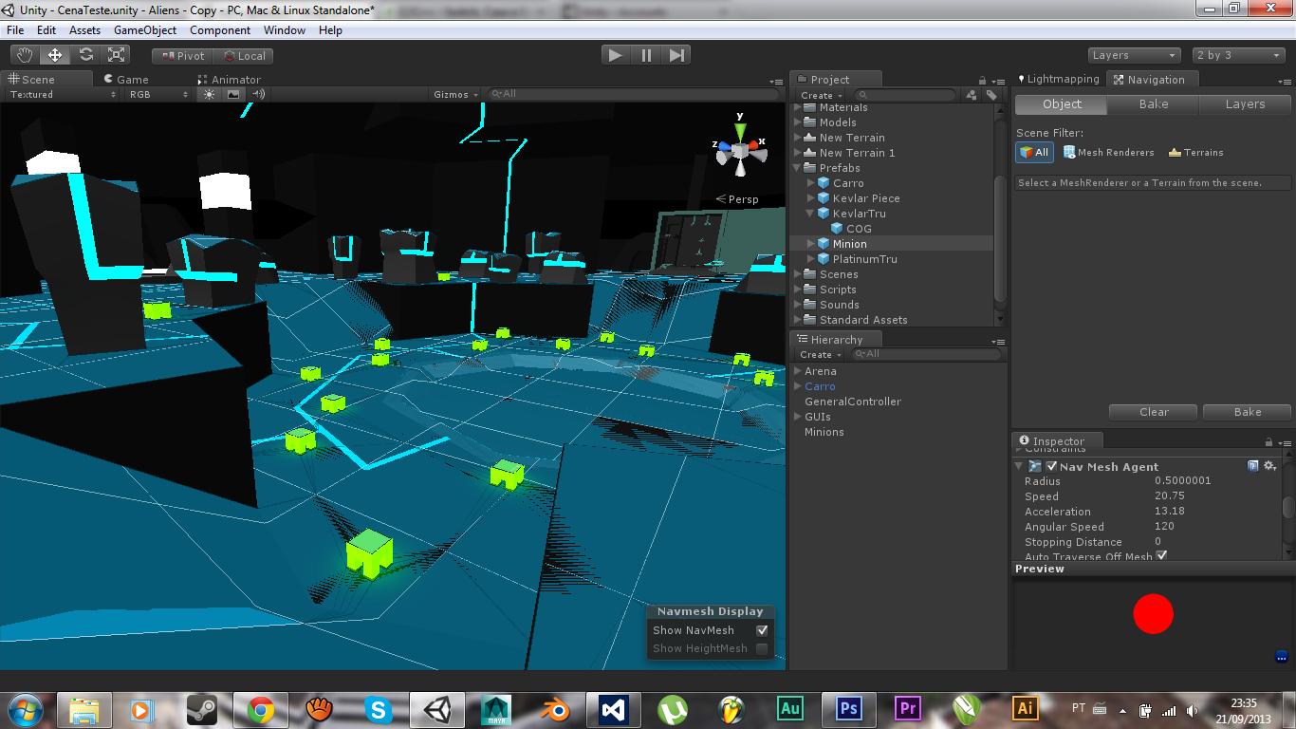Lock the Inspector panel
This screenshot has width=1296, height=729.
pos(1268,441)
